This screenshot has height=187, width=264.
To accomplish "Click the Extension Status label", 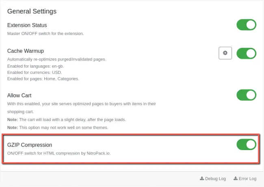I will point(27,25).
